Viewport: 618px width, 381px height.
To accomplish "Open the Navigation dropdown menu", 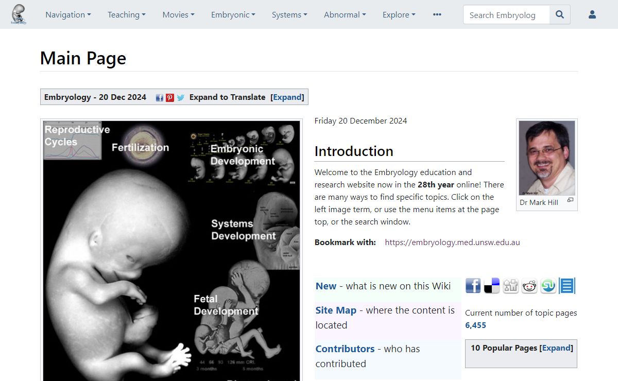I will click(x=68, y=15).
